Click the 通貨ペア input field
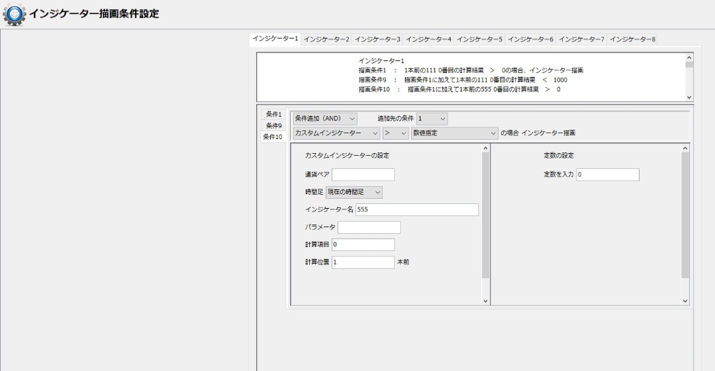Viewport: 715px width, 371px height. pos(363,175)
